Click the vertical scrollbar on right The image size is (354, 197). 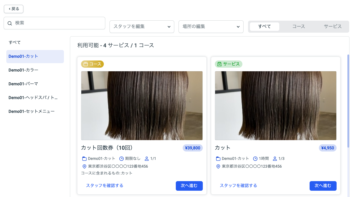(348, 101)
